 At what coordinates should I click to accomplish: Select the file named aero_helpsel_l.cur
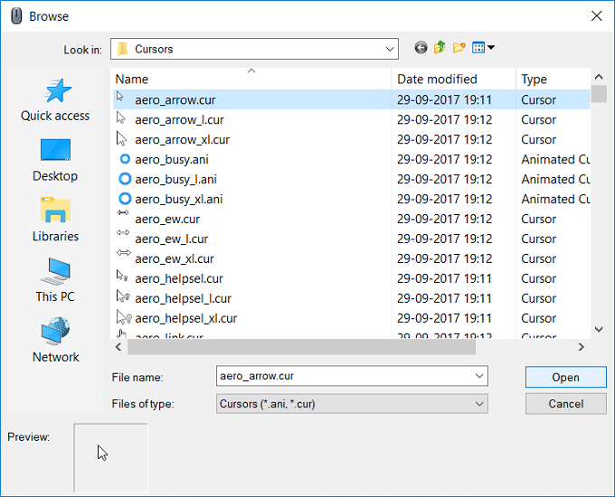click(184, 299)
